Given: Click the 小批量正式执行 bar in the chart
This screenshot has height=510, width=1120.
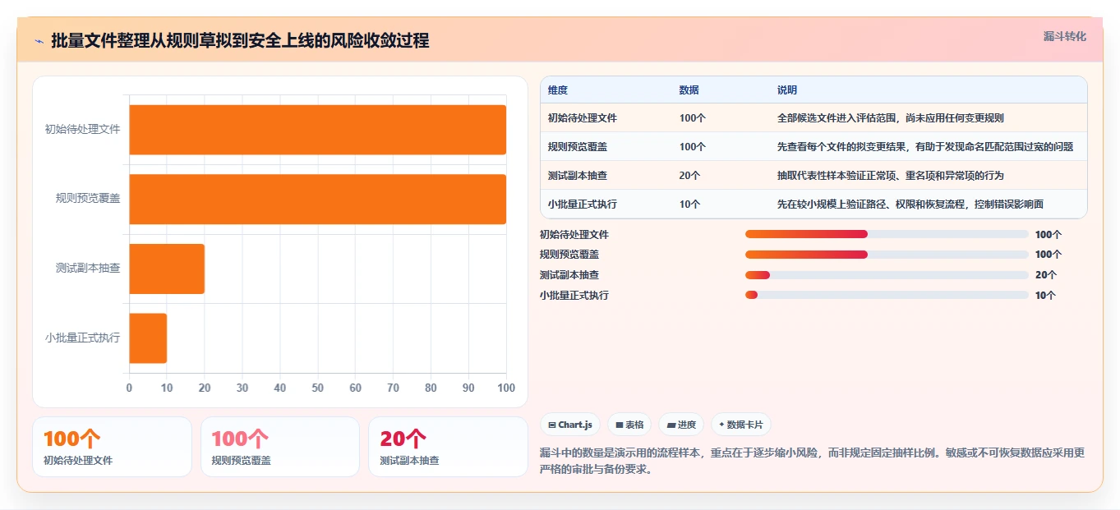Looking at the screenshot, I should tap(148, 338).
